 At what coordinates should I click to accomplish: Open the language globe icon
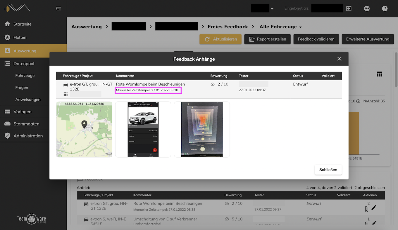(x=367, y=8)
